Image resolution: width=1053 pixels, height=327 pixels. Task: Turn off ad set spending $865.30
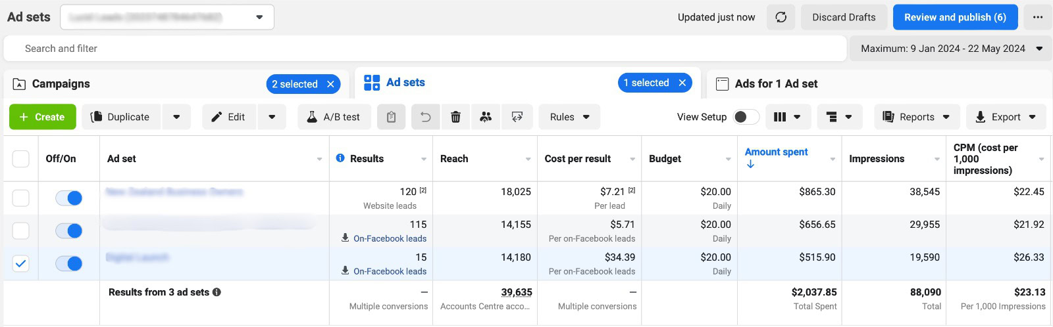(x=68, y=198)
